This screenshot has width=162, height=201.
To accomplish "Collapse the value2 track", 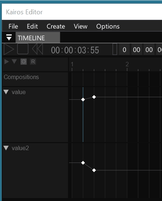I will point(6,148).
